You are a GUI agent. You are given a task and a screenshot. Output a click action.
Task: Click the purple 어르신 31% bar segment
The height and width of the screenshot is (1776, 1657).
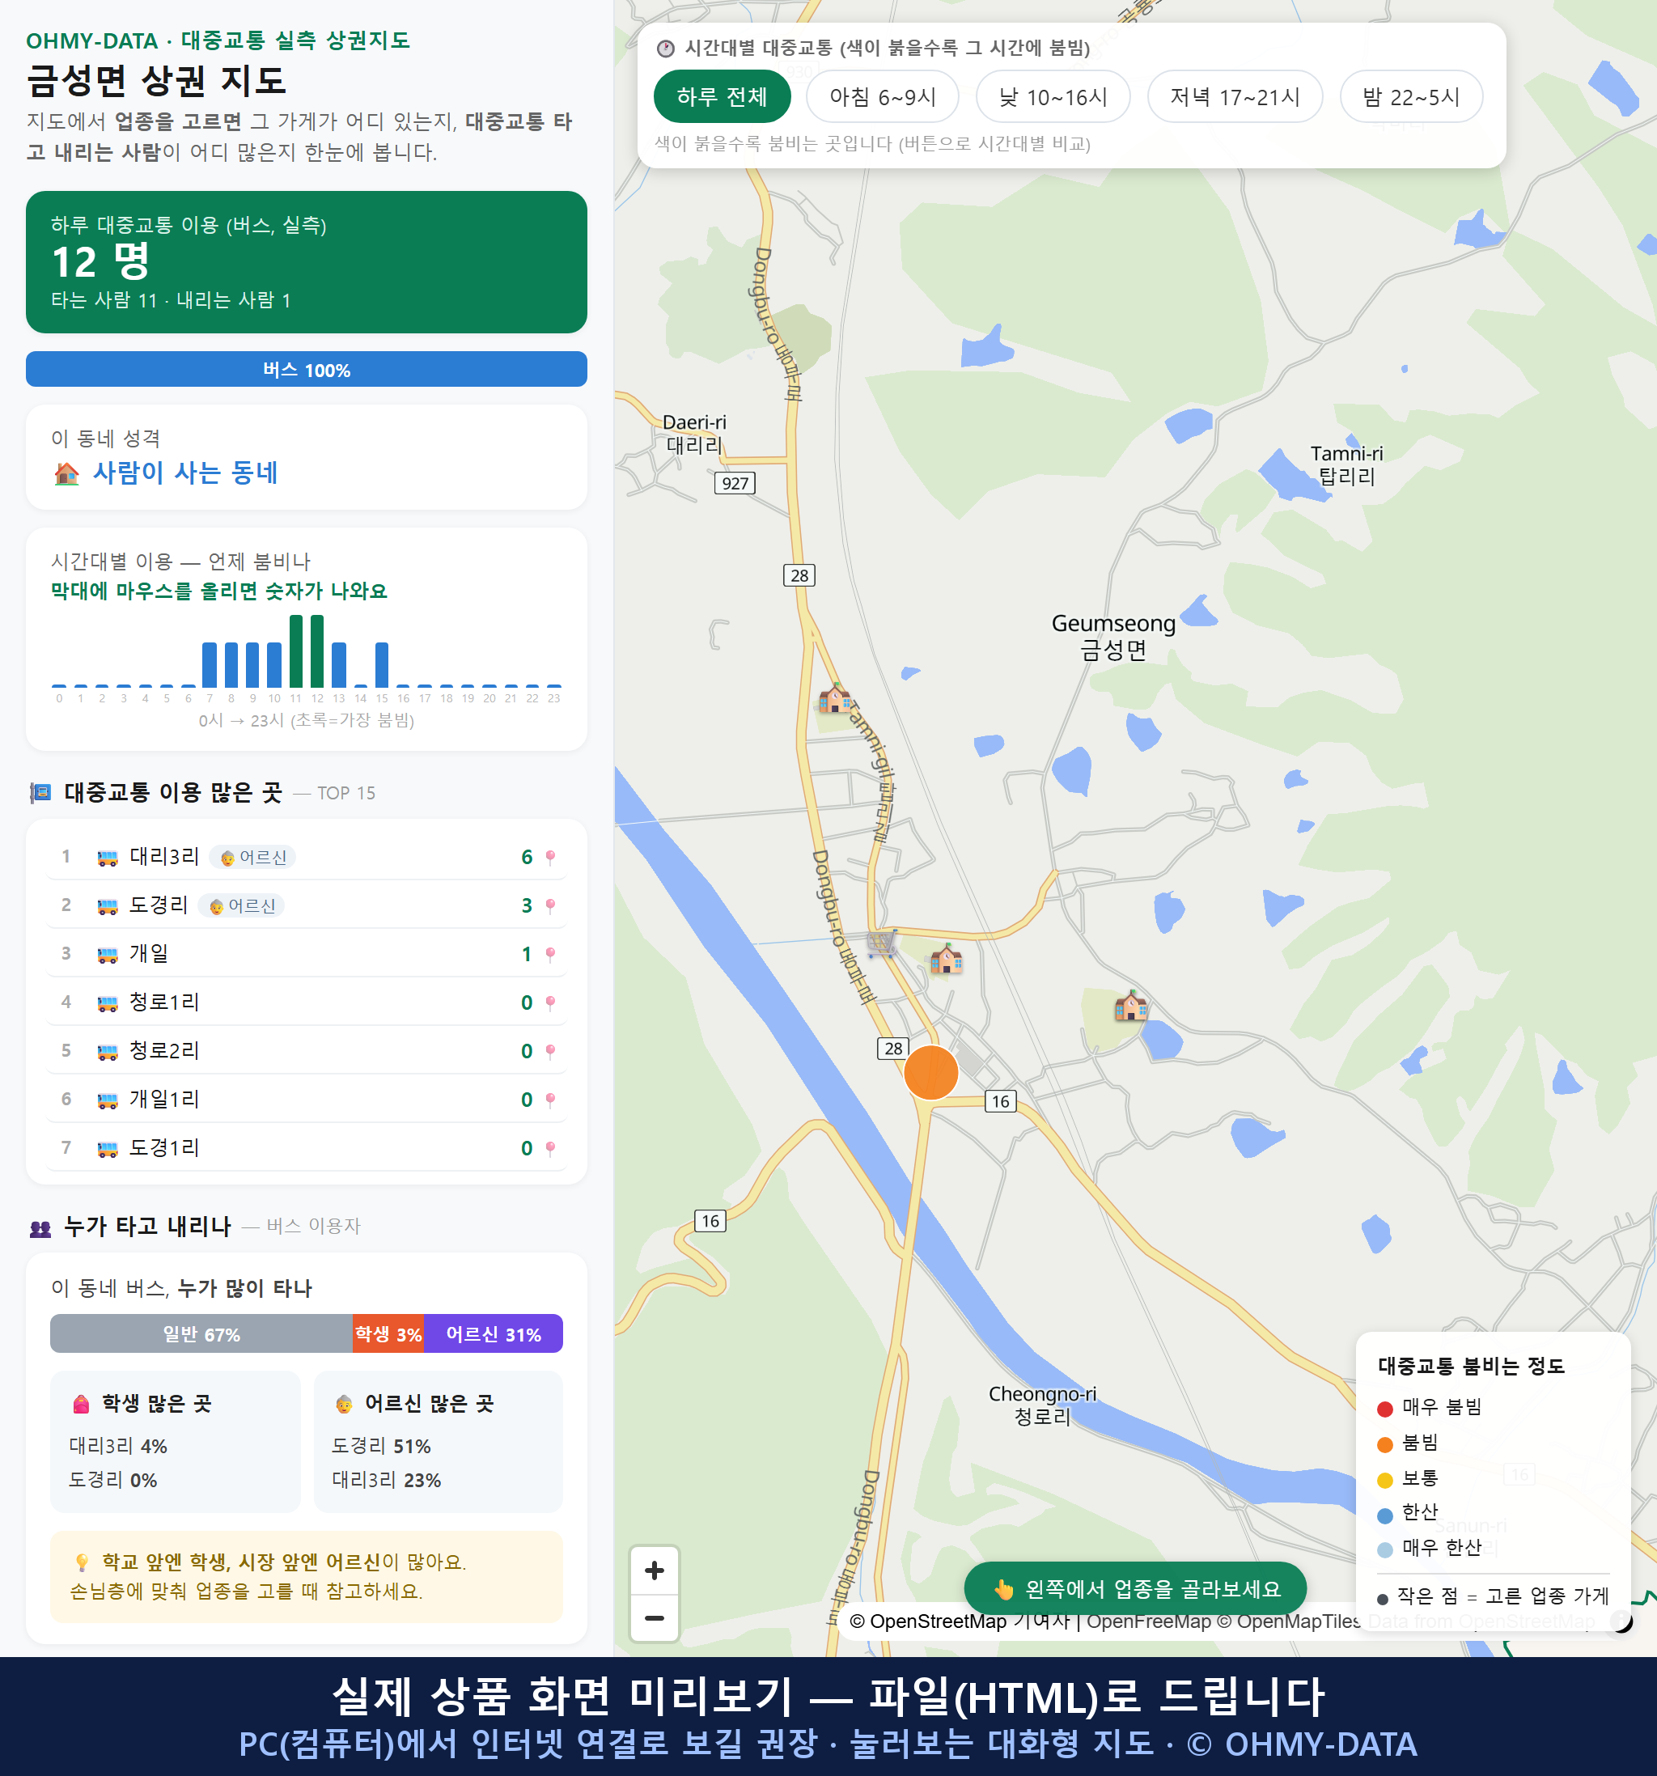pyautogui.click(x=493, y=1333)
